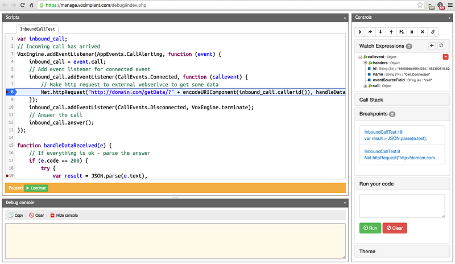
Task: Select the id string property row
Action: (408, 68)
